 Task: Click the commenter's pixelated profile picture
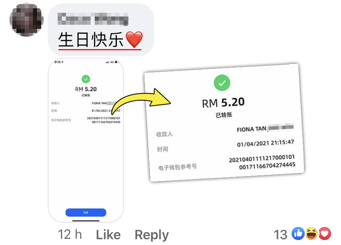pos(26,20)
